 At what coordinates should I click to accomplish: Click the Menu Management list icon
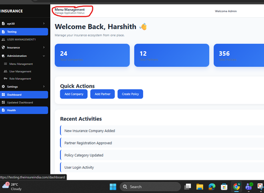pos(5,64)
